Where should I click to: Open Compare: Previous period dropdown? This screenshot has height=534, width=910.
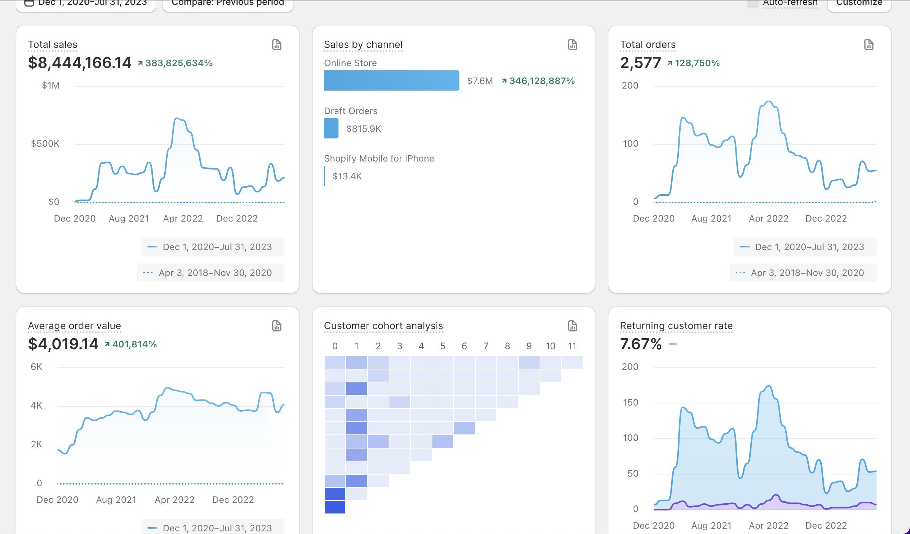click(227, 4)
